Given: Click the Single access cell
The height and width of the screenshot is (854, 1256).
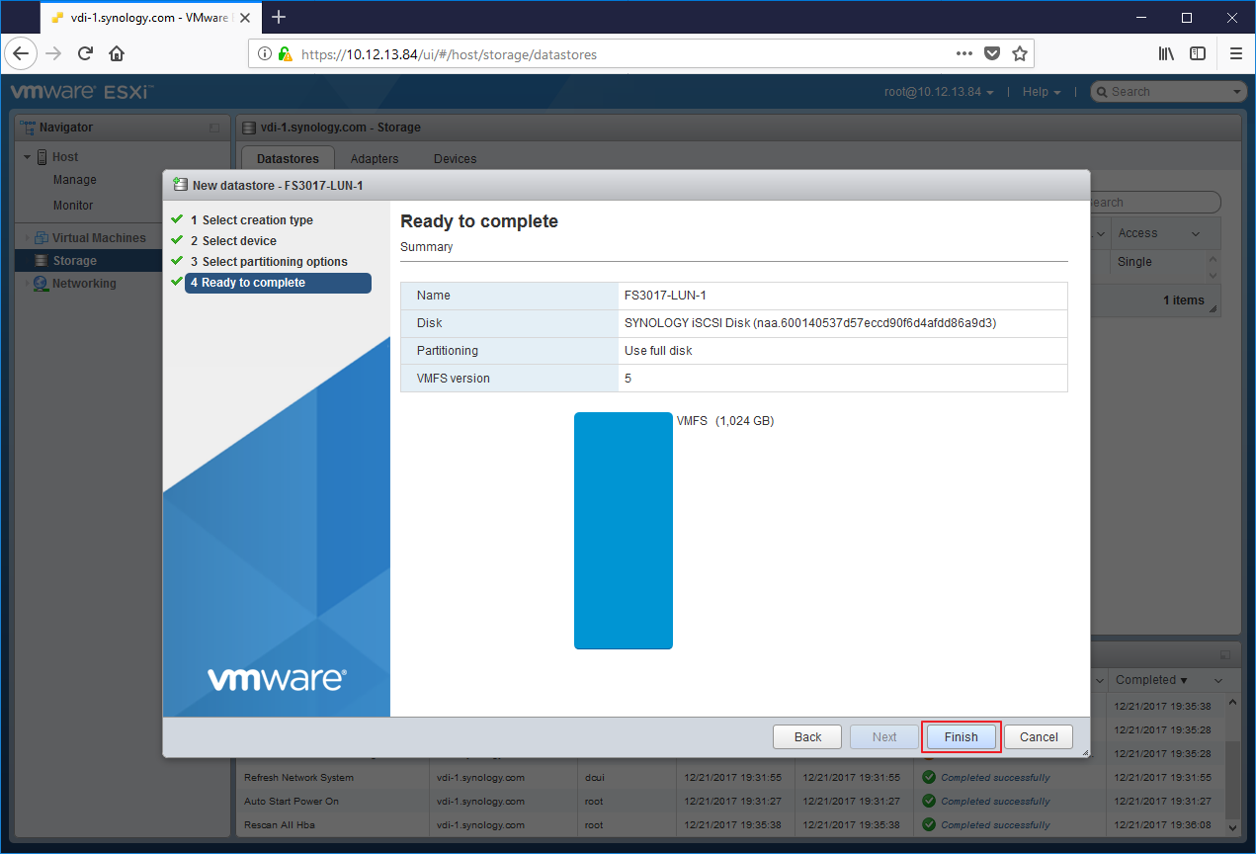Looking at the screenshot, I should click(1134, 262).
